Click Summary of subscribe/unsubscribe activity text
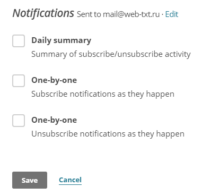This screenshot has width=202, height=195. (111, 54)
